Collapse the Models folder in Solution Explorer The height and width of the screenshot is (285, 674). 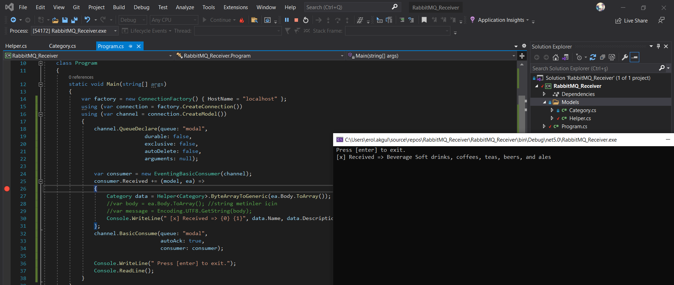point(544,102)
